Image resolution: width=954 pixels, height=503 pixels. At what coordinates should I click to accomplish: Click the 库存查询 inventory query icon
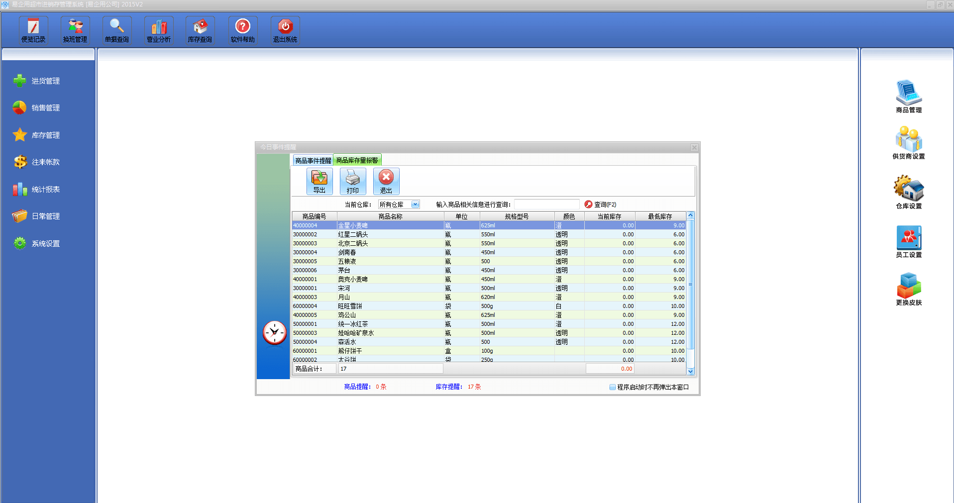[200, 30]
